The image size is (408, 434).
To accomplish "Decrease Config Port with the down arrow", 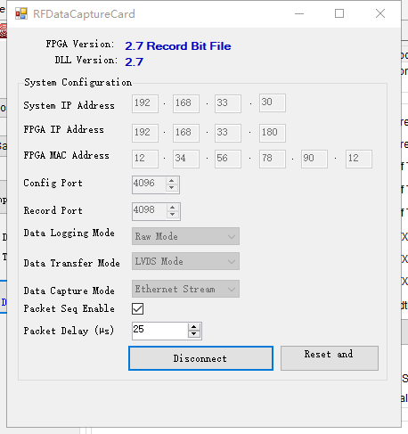I will coord(172,188).
